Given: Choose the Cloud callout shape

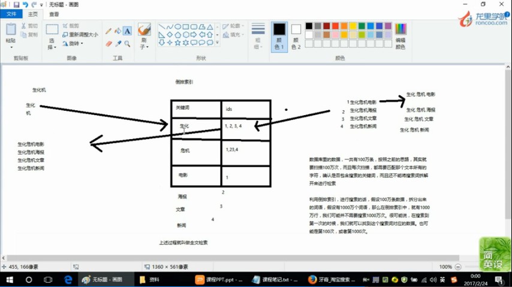Looking at the screenshot, I should point(210,43).
